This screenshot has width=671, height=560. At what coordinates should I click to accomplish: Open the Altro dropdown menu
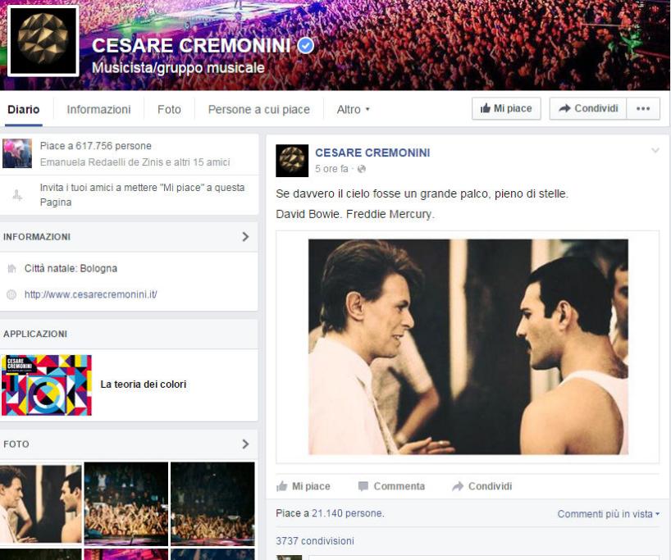point(353,110)
